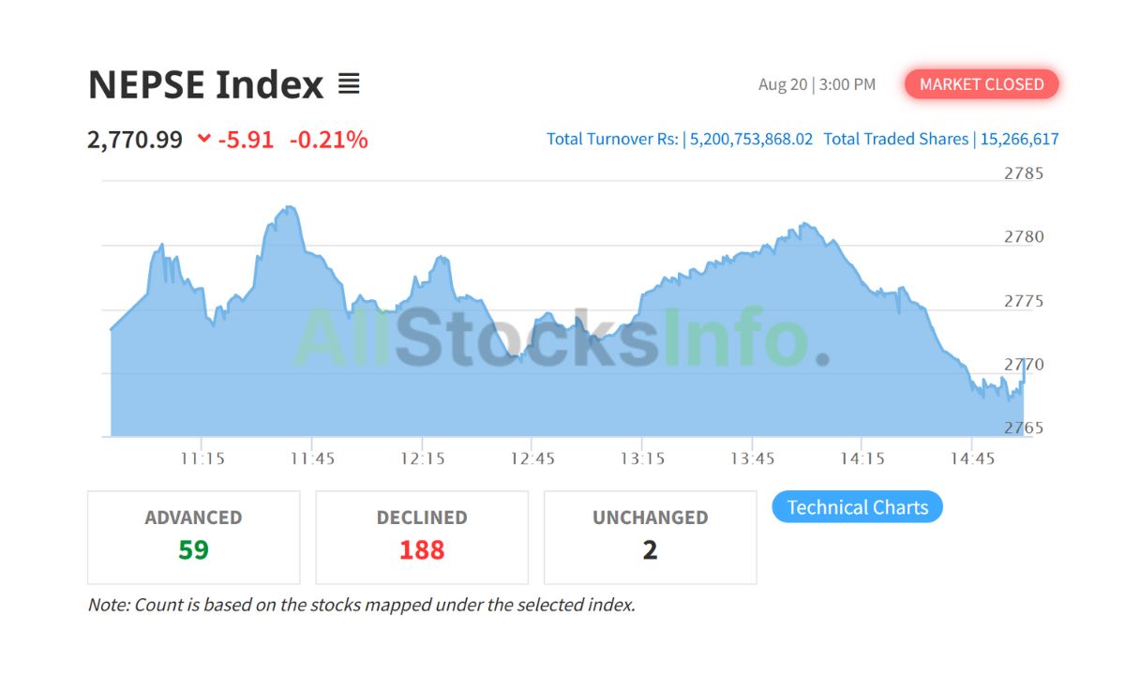Click the red downward chevron next to 2,770.99
This screenshot has width=1125, height=675.
coord(204,139)
